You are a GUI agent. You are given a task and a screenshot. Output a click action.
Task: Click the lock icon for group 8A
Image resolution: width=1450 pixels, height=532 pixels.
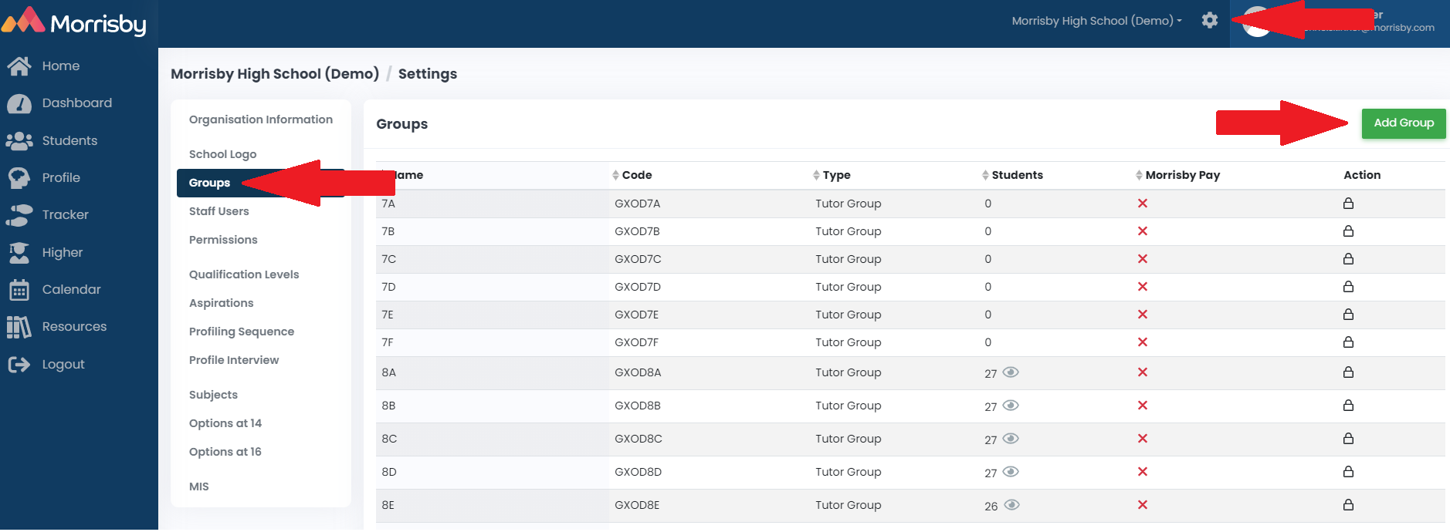click(x=1348, y=372)
